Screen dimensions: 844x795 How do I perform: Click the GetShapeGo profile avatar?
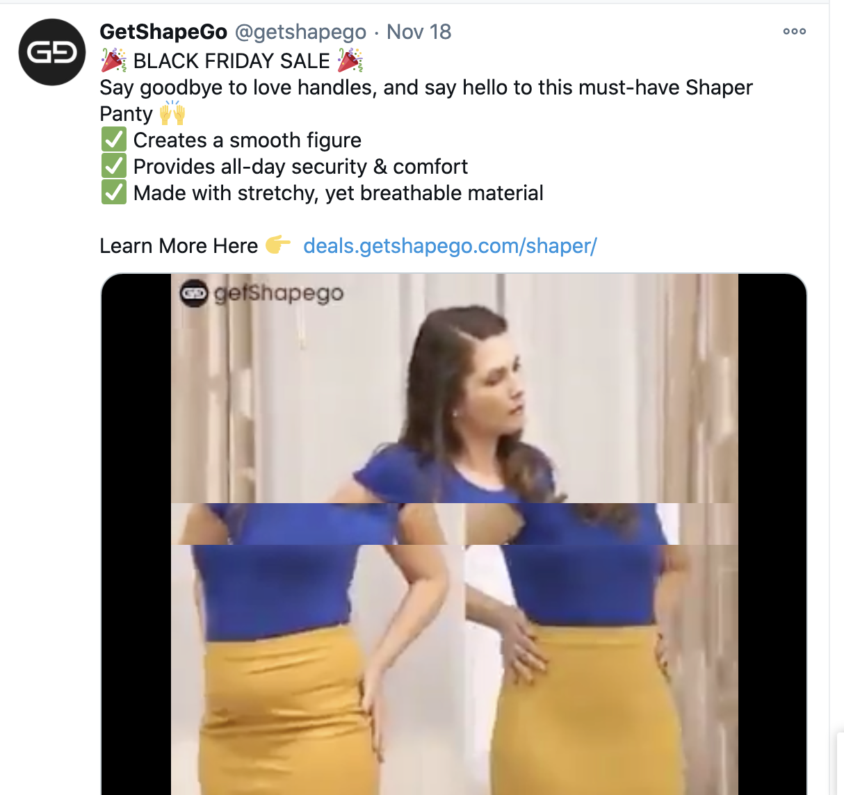(x=52, y=52)
